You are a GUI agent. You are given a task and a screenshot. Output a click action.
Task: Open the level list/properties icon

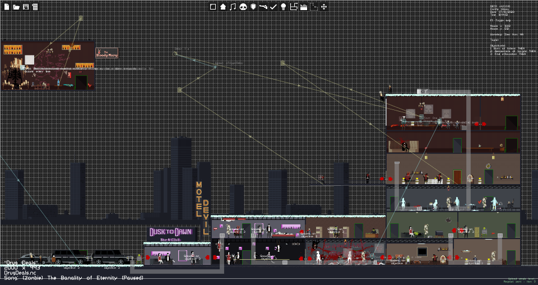point(35,7)
